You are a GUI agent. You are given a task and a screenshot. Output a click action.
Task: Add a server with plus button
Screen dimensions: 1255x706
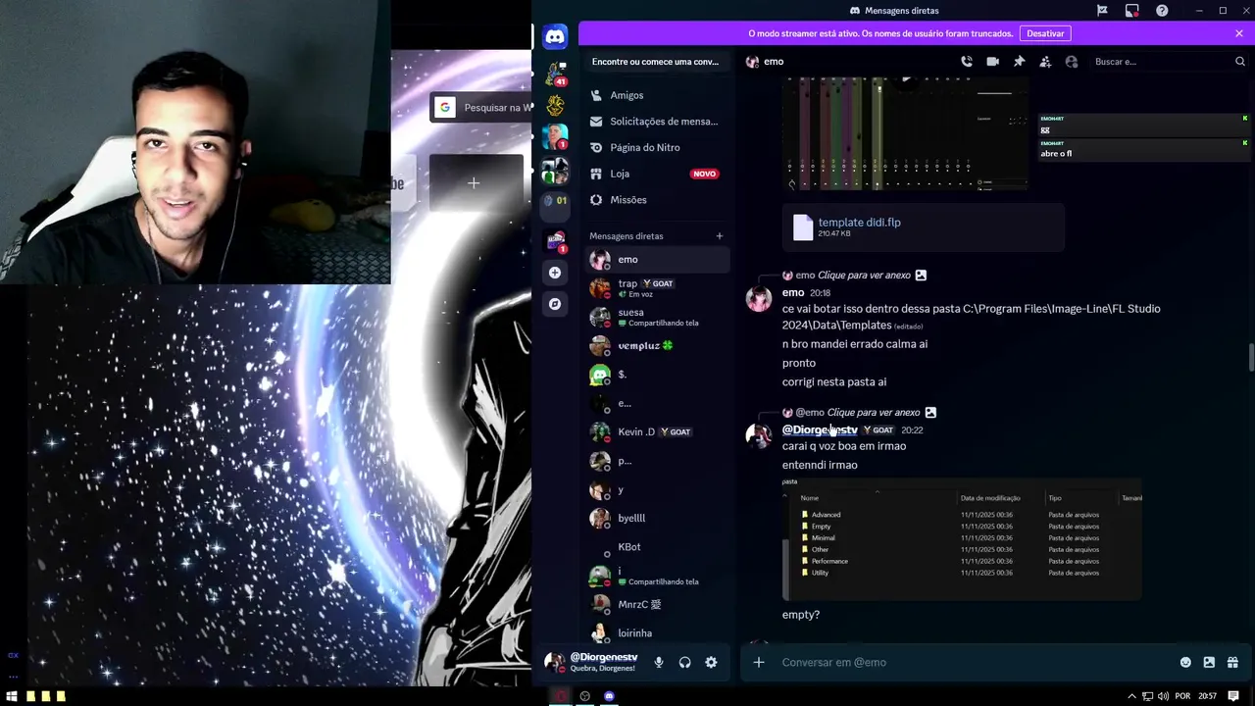coord(555,273)
